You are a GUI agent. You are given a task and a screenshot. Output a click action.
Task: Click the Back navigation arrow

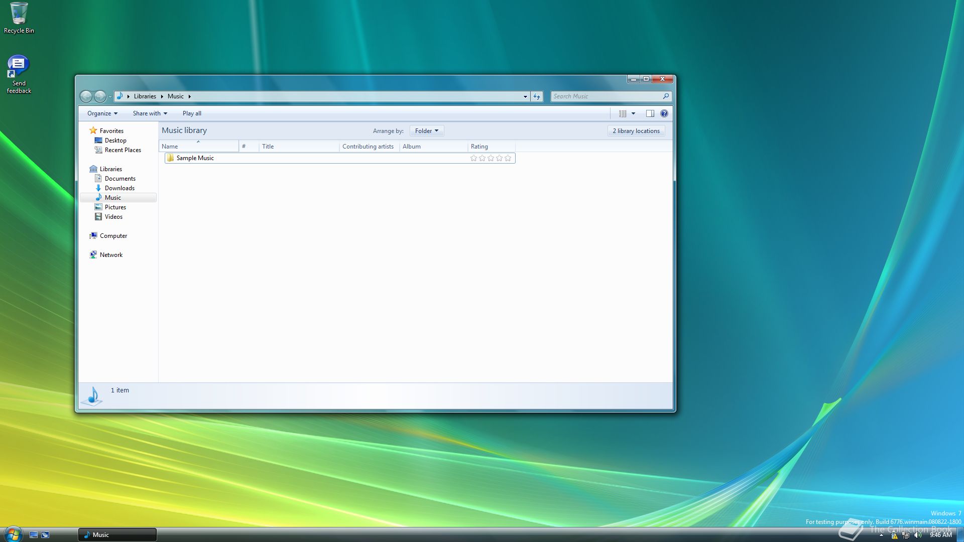point(86,96)
